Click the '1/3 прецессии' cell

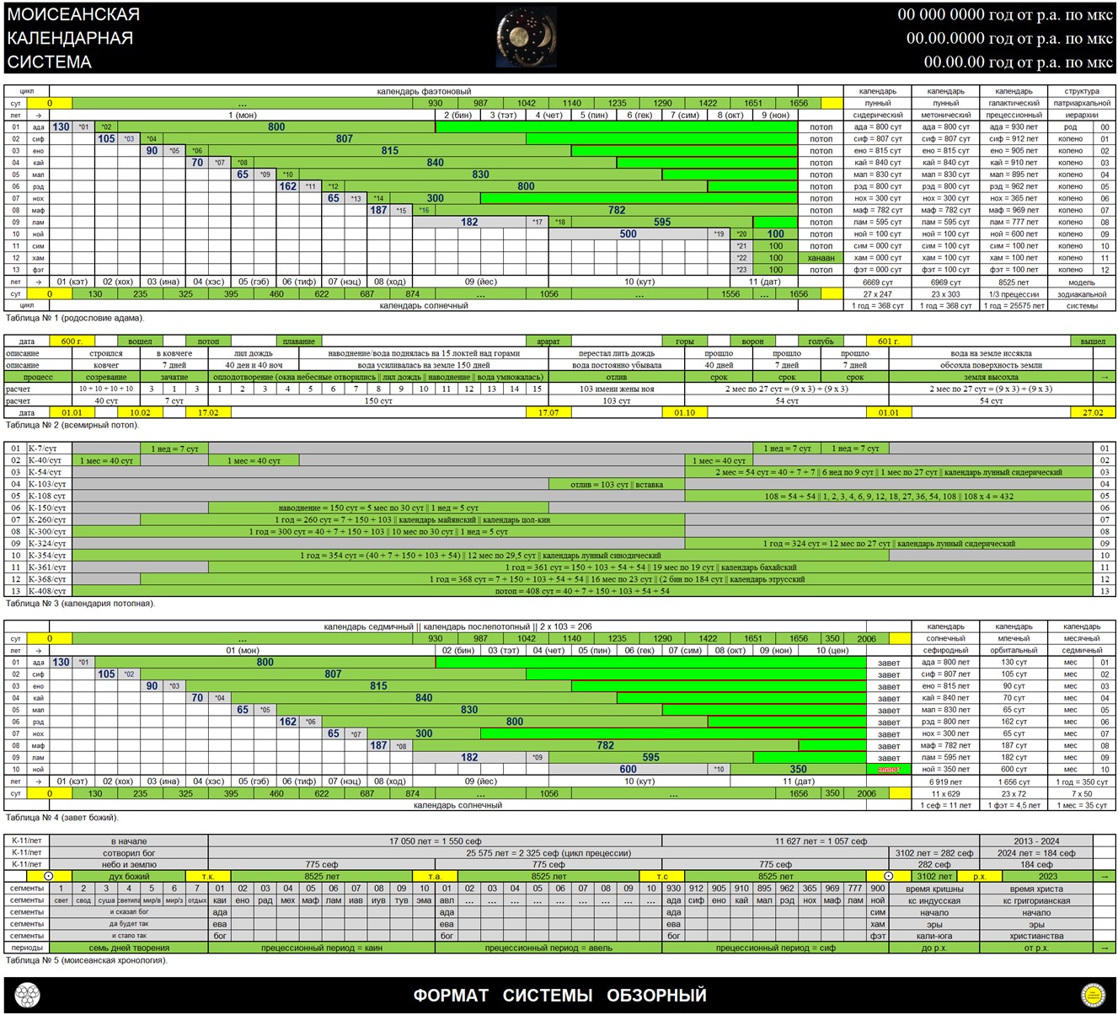[x=1014, y=294]
